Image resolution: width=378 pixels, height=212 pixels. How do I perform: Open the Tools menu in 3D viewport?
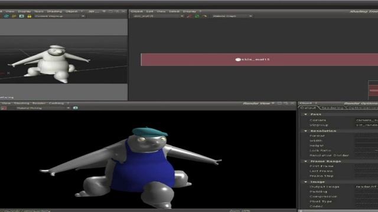tap(39, 11)
